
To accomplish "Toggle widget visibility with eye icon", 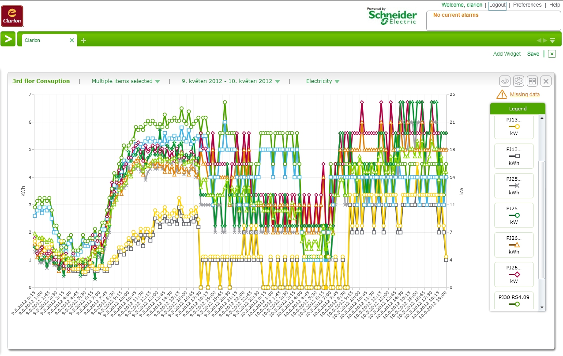I will tap(505, 81).
